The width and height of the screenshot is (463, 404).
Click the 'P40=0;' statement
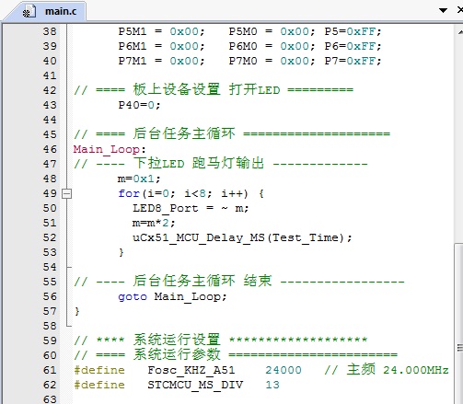(x=139, y=105)
